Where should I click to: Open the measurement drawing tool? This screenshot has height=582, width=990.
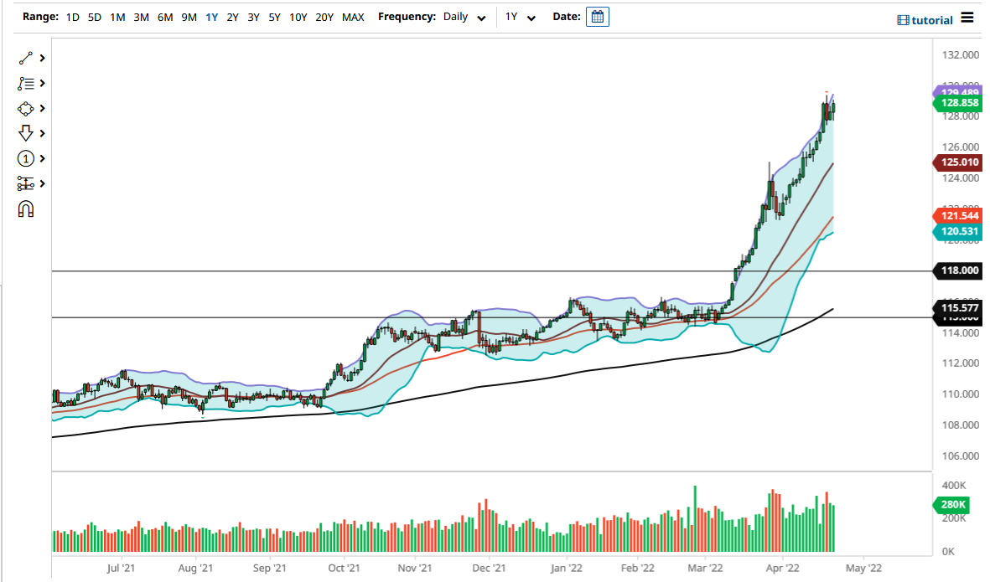pyautogui.click(x=25, y=183)
